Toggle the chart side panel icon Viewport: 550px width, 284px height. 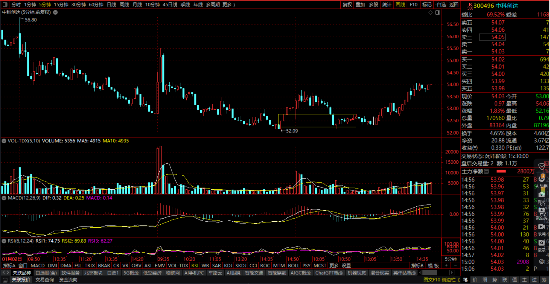(x=438, y=12)
